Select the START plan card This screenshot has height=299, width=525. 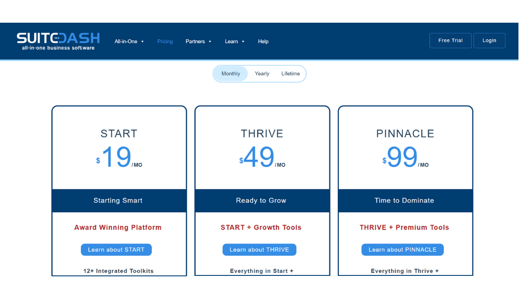coord(119,134)
